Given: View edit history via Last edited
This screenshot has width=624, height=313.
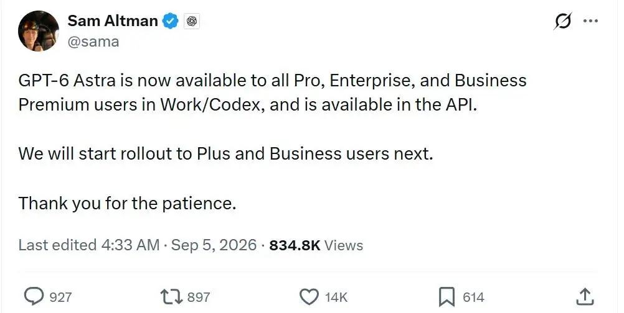Looking at the screenshot, I should click(89, 245).
